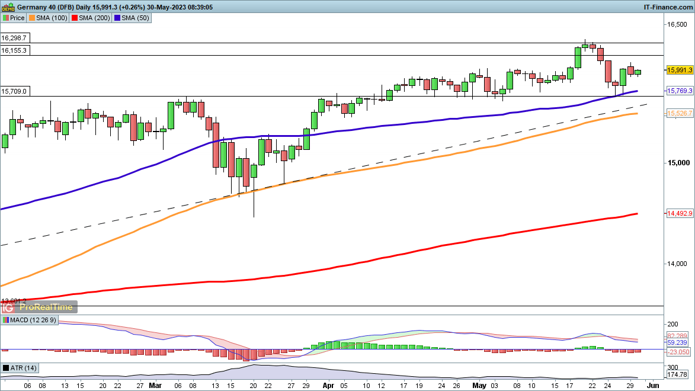Select the 15,709.0 support level label
The width and height of the screenshot is (695, 391).
(x=14, y=91)
